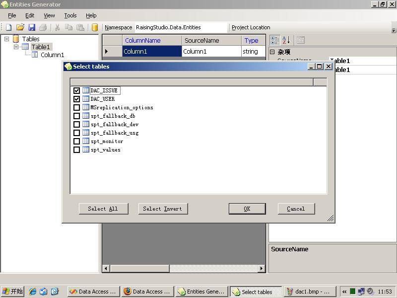Open the View menu
The width and height of the screenshot is (397, 298).
click(49, 15)
